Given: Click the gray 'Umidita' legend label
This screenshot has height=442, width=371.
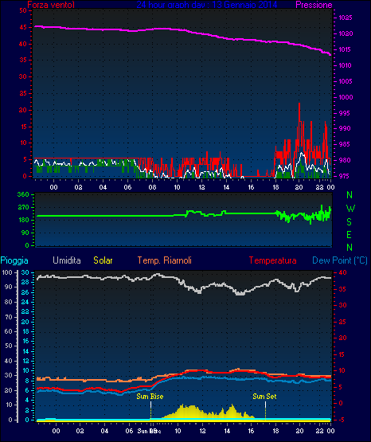Looking at the screenshot, I should pyautogui.click(x=67, y=260).
